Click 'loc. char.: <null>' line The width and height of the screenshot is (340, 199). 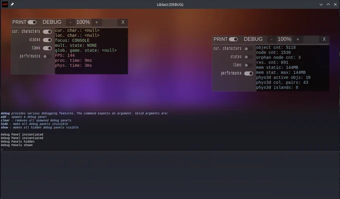click(x=77, y=35)
